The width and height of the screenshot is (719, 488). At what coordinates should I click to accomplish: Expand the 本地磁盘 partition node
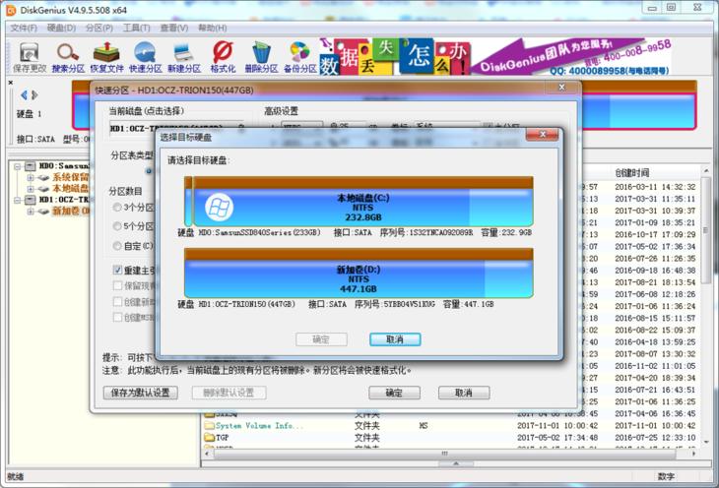[x=31, y=189]
